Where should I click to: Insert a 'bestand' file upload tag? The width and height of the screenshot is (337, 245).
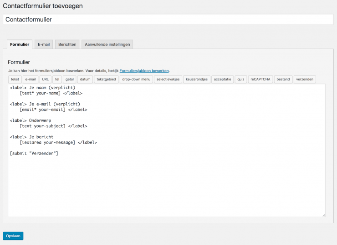283,79
